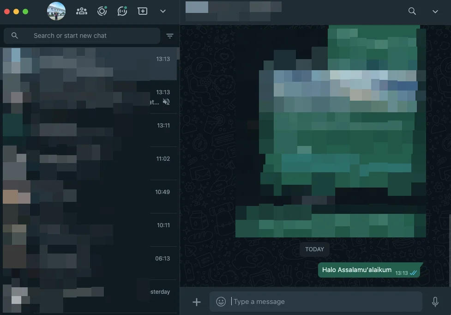Open the Status updates icon
451x315 pixels.
point(102,12)
